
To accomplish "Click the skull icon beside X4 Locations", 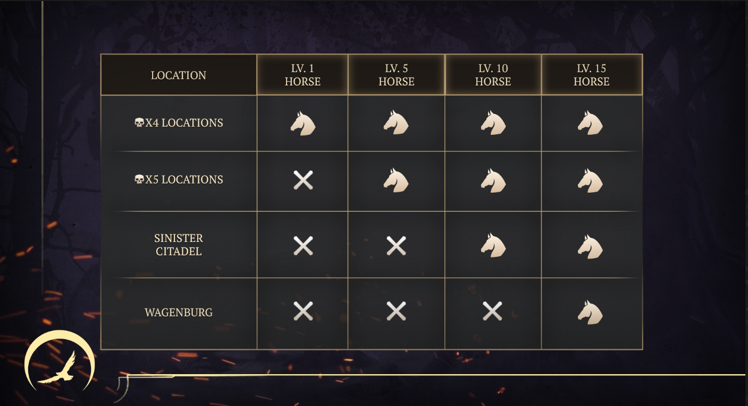I will (139, 123).
